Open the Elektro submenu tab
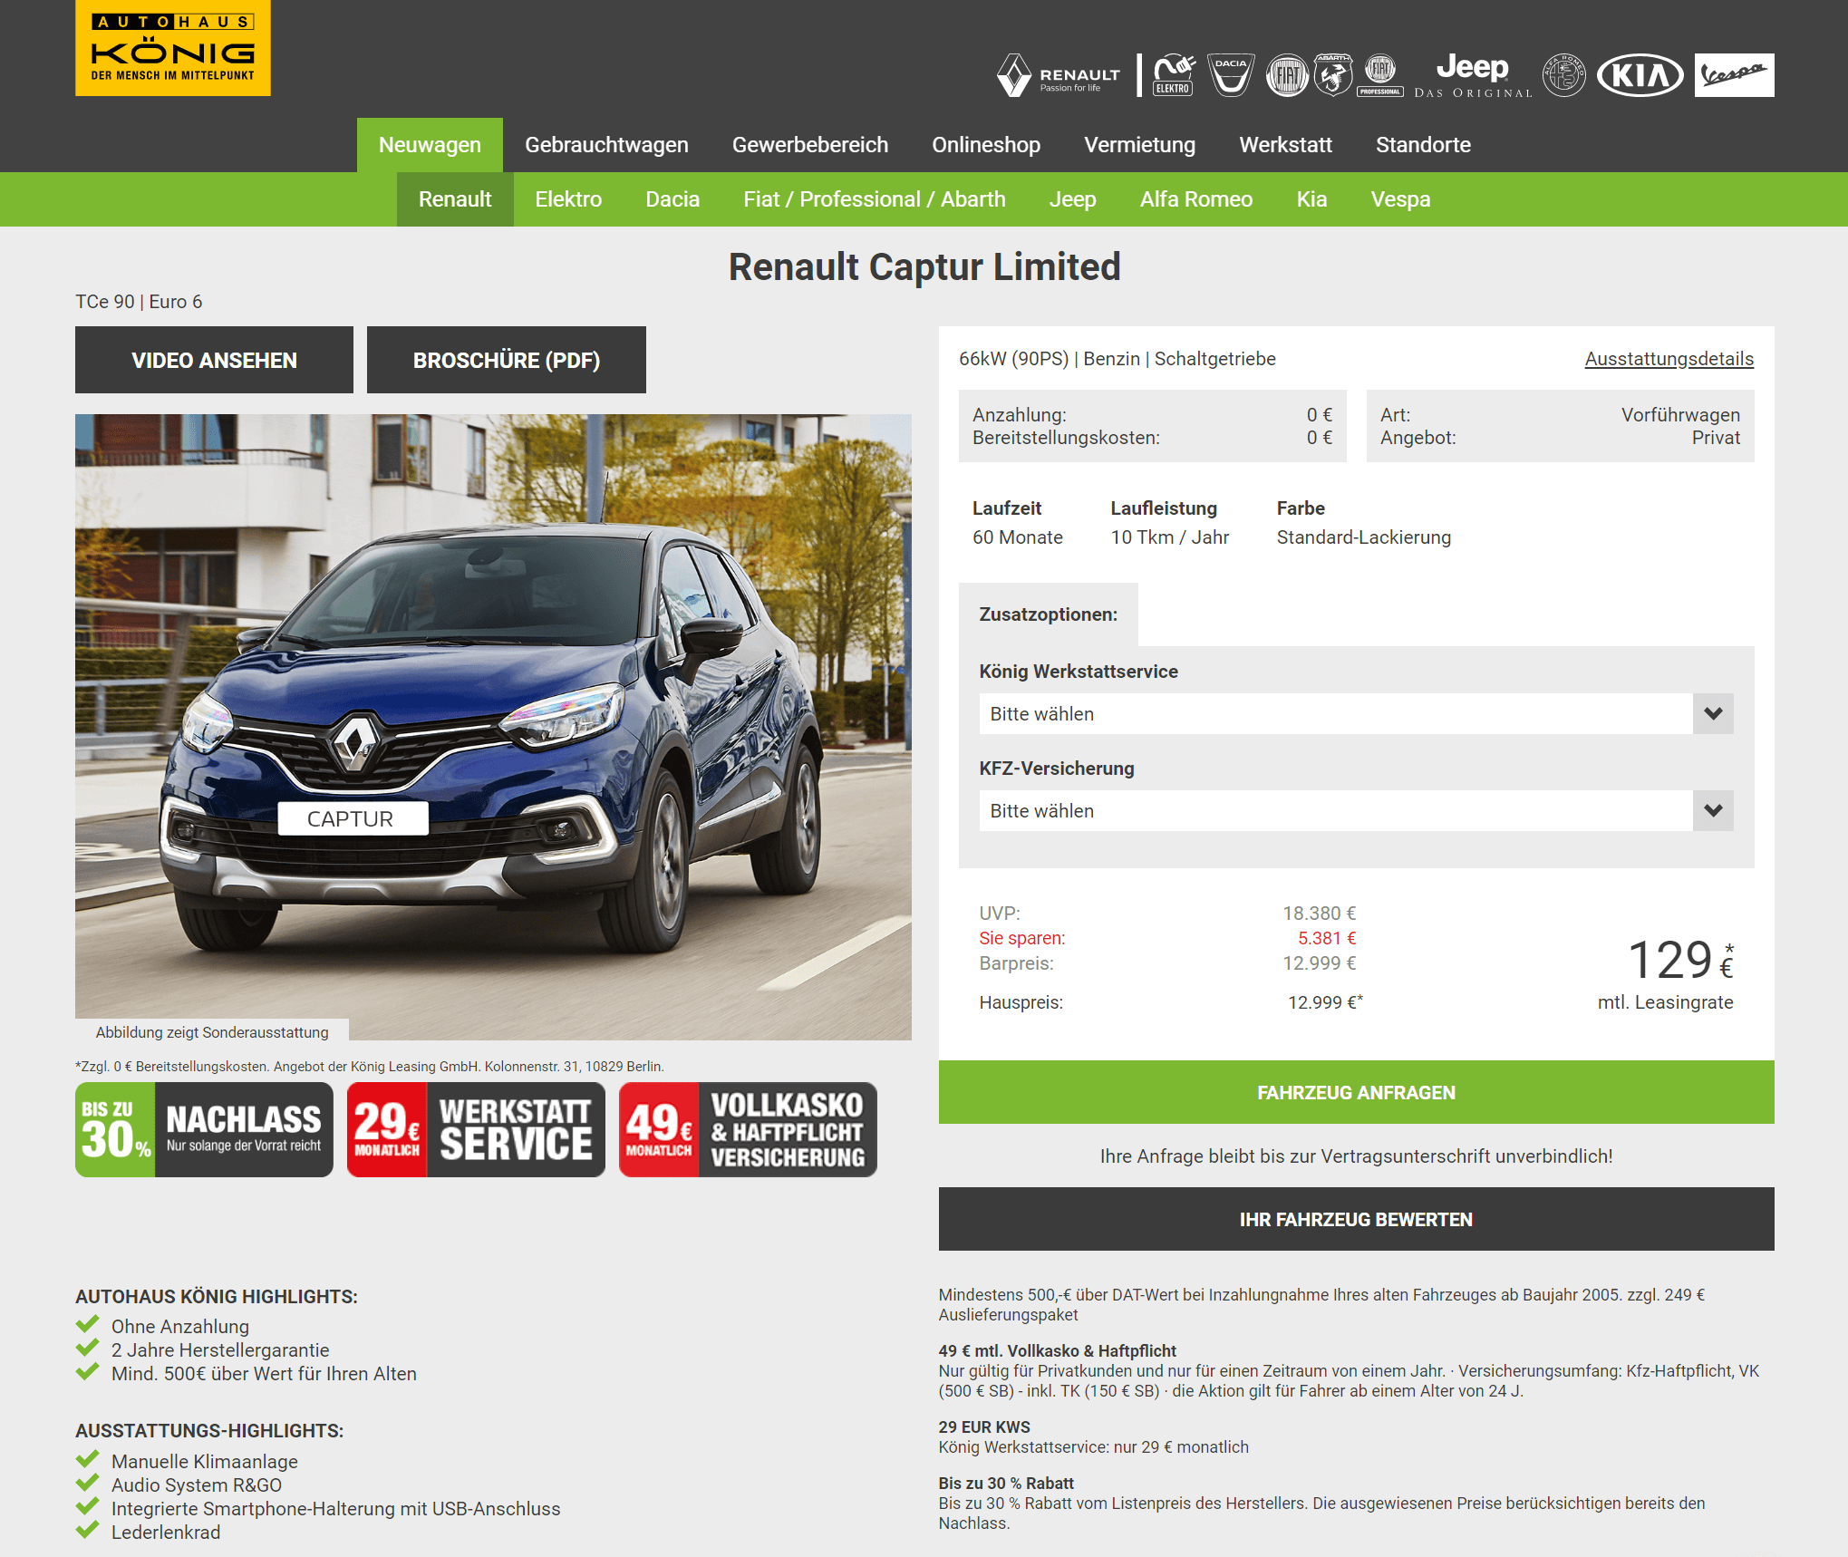Screen dimensions: 1848x1557 tap(568, 199)
